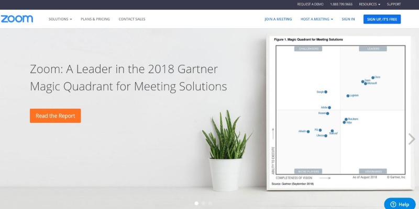Call the 1.888.799.9666 phone link
419x209 pixels.
coord(341,4)
